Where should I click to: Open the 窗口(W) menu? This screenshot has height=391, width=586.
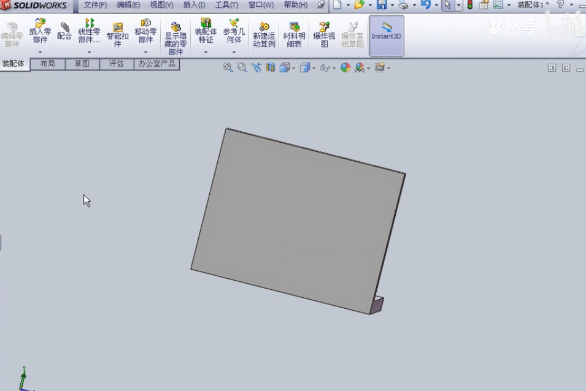pyautogui.click(x=261, y=5)
